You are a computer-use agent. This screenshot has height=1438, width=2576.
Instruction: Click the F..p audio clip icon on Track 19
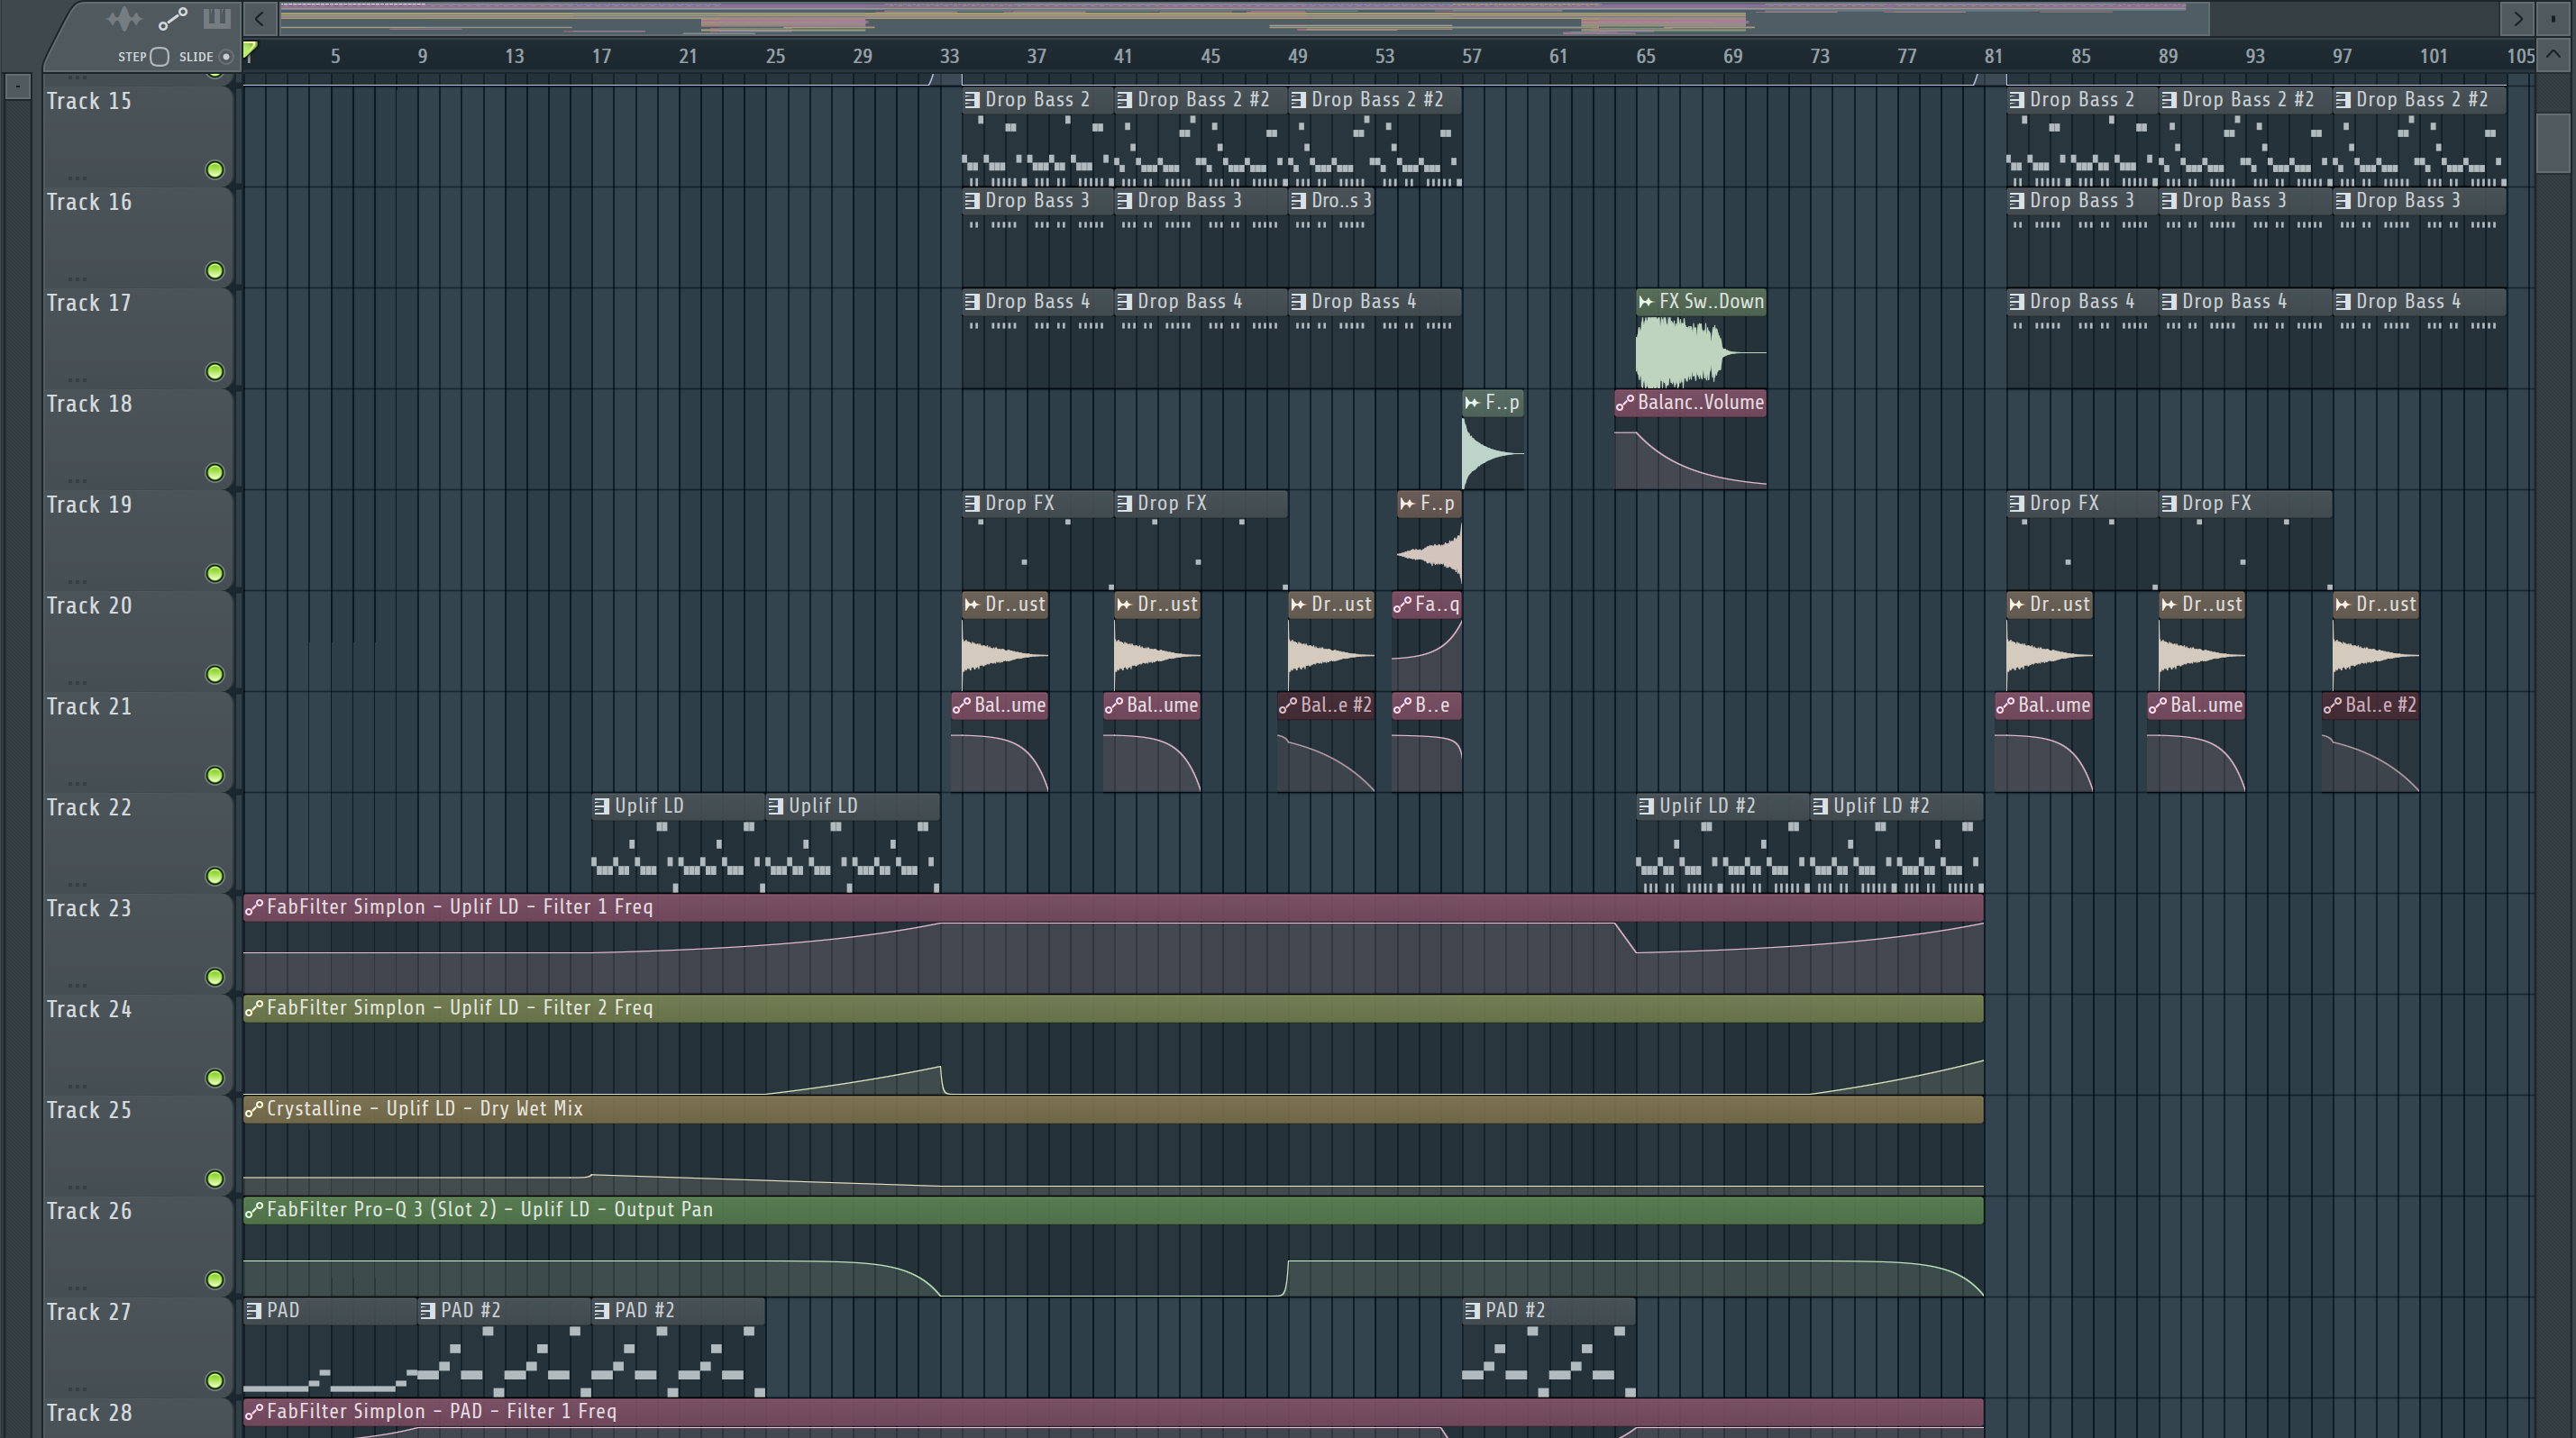pyautogui.click(x=1407, y=504)
